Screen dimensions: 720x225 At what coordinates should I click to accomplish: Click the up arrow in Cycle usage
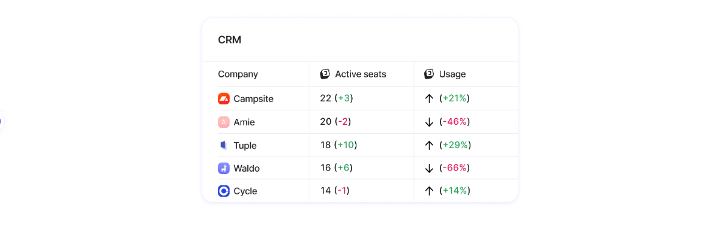[x=429, y=191]
